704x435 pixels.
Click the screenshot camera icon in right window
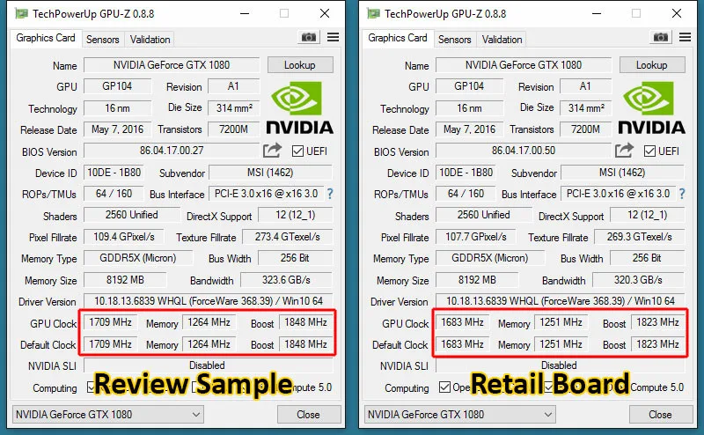click(661, 37)
